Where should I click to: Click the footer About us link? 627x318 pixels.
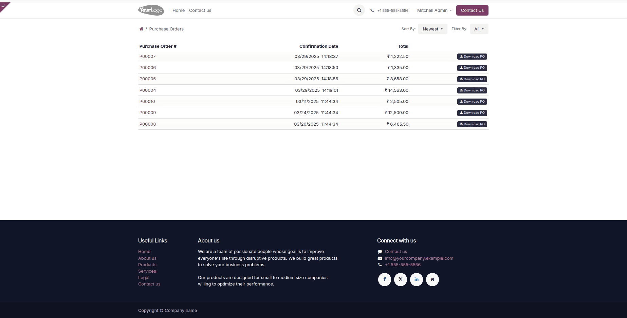tap(147, 258)
